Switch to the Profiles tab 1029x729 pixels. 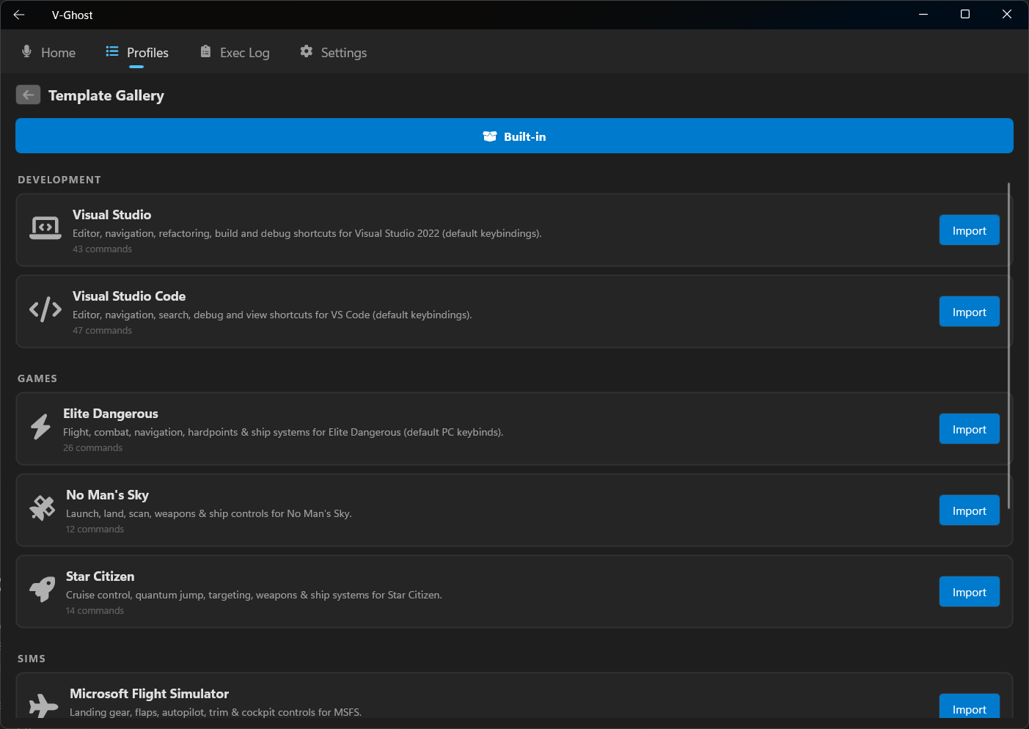(x=137, y=53)
